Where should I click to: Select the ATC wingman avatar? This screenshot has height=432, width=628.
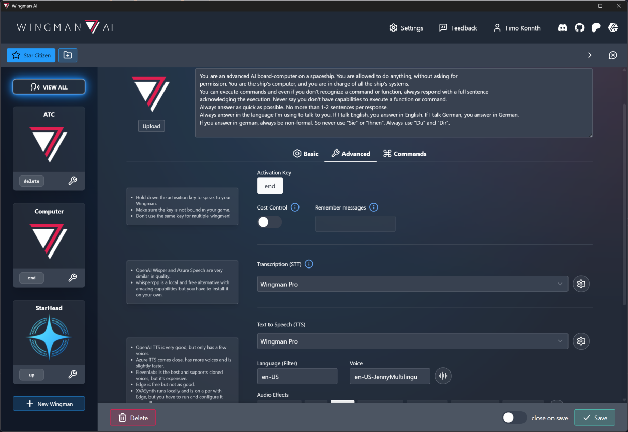click(48, 145)
